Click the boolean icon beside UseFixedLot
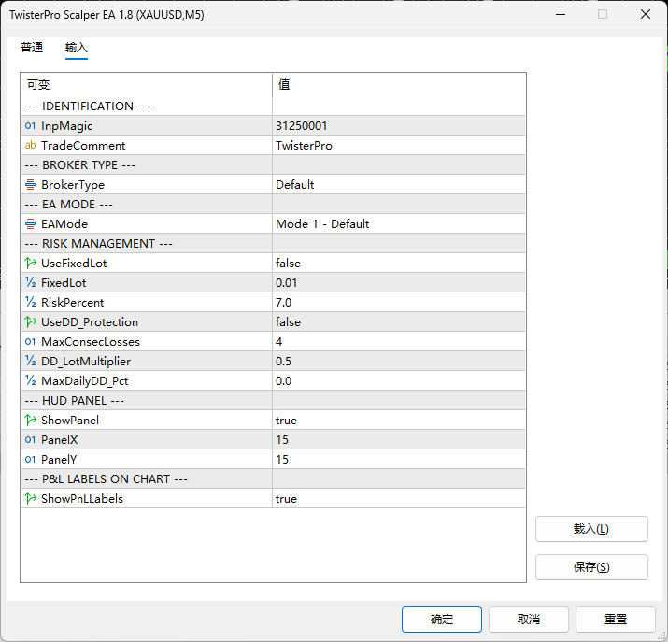The height and width of the screenshot is (642, 668). tap(30, 263)
